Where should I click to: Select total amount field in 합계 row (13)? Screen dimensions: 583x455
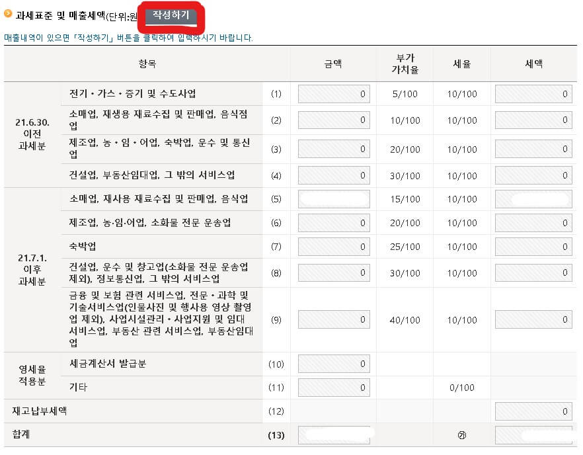point(334,435)
